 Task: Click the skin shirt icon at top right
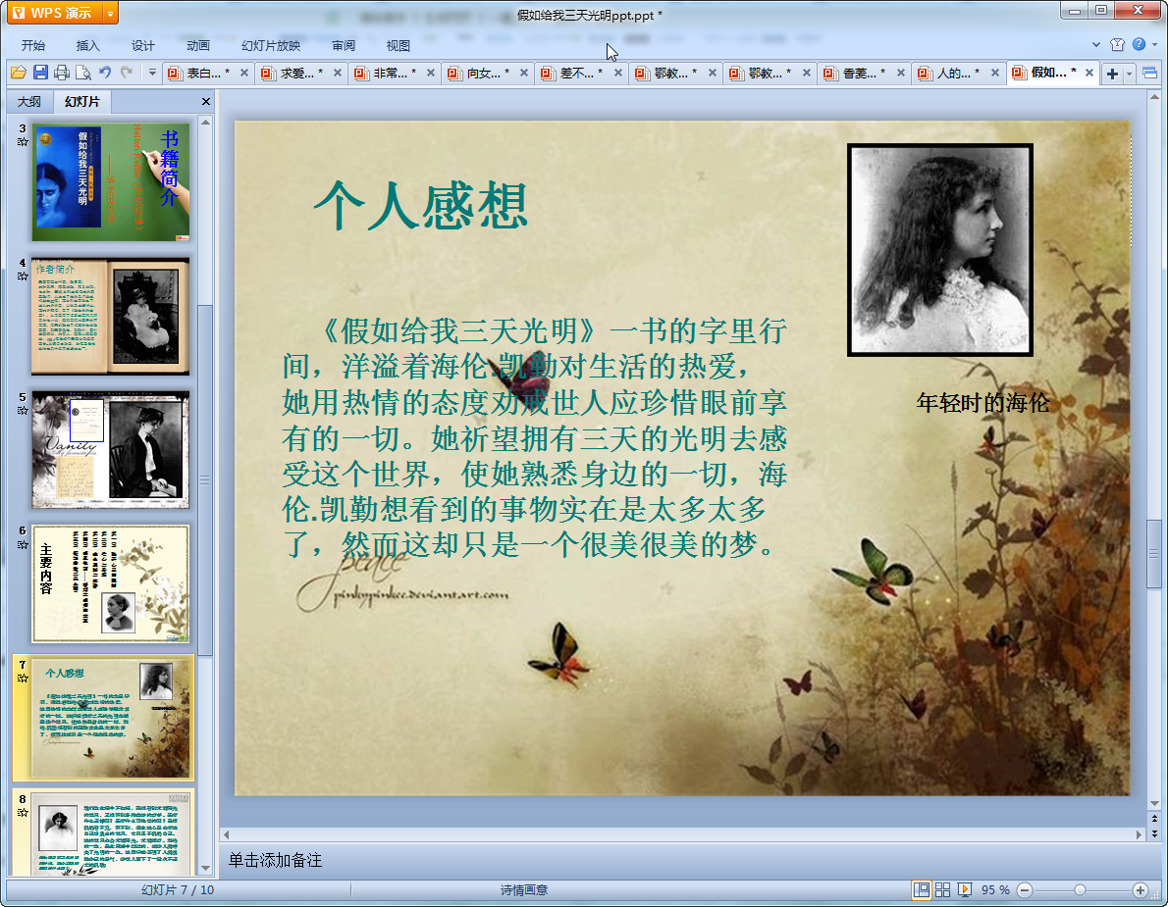point(1117,45)
